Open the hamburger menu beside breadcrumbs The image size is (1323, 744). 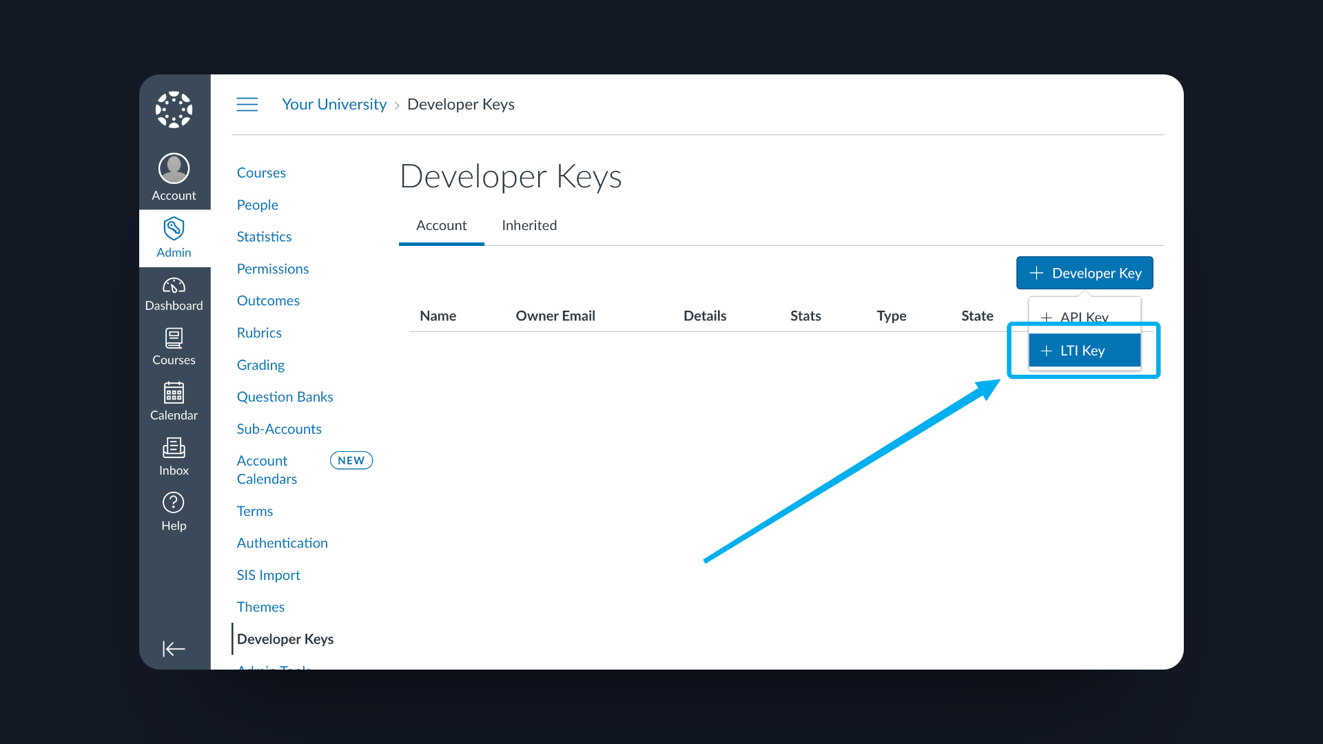click(247, 104)
